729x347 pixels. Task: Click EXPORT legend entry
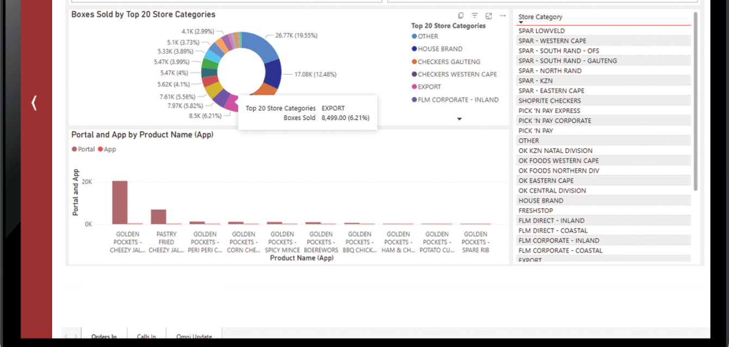[x=426, y=87]
